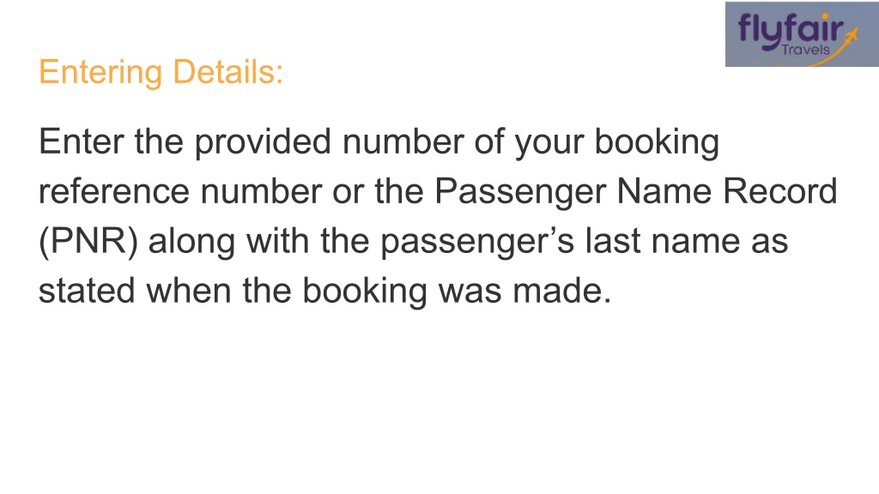Click the word 'provided' in the first line
This screenshot has height=494, width=879.
(263, 142)
